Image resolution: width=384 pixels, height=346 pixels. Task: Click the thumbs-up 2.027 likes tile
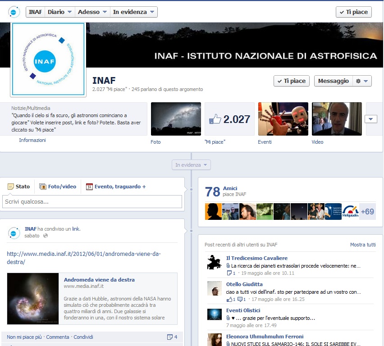click(229, 119)
